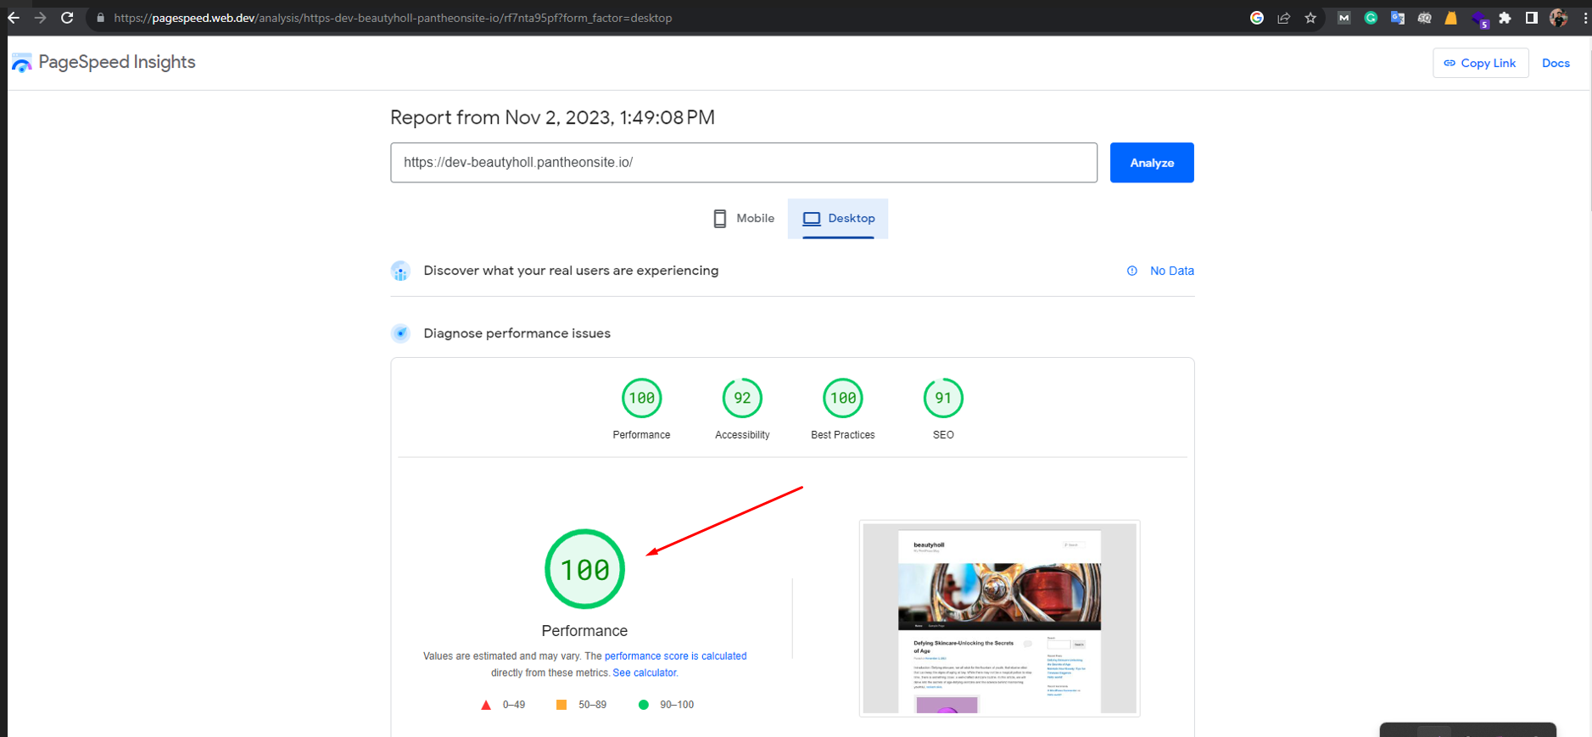This screenshot has height=737, width=1592.
Task: Jump to the Accessibility score gauge
Action: (x=742, y=399)
